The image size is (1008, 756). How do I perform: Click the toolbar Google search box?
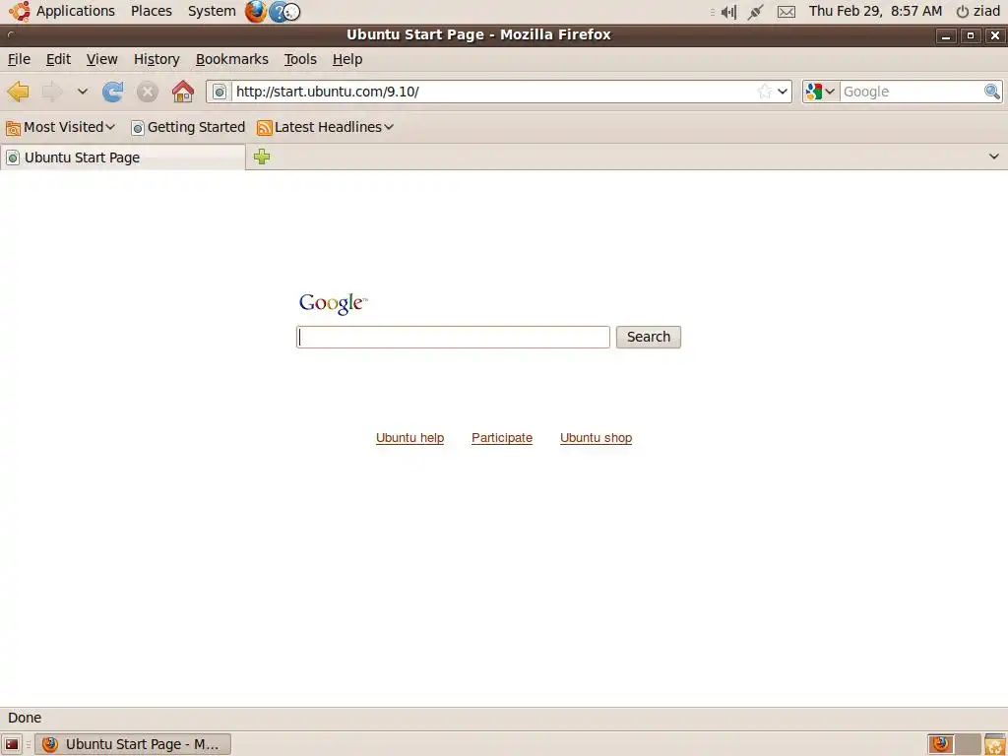[911, 92]
